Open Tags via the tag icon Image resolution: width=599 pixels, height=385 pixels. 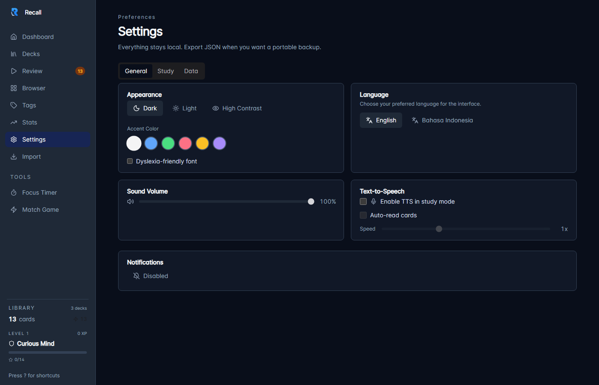click(x=14, y=105)
